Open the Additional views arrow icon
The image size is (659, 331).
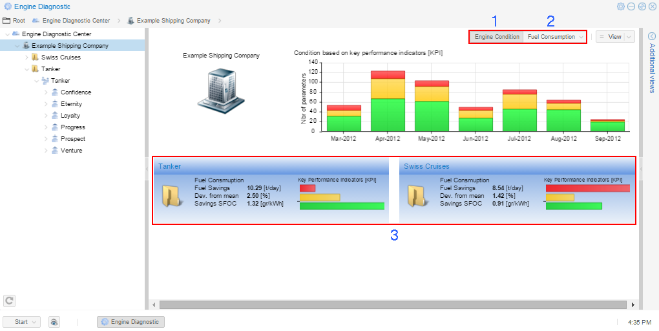tap(652, 36)
